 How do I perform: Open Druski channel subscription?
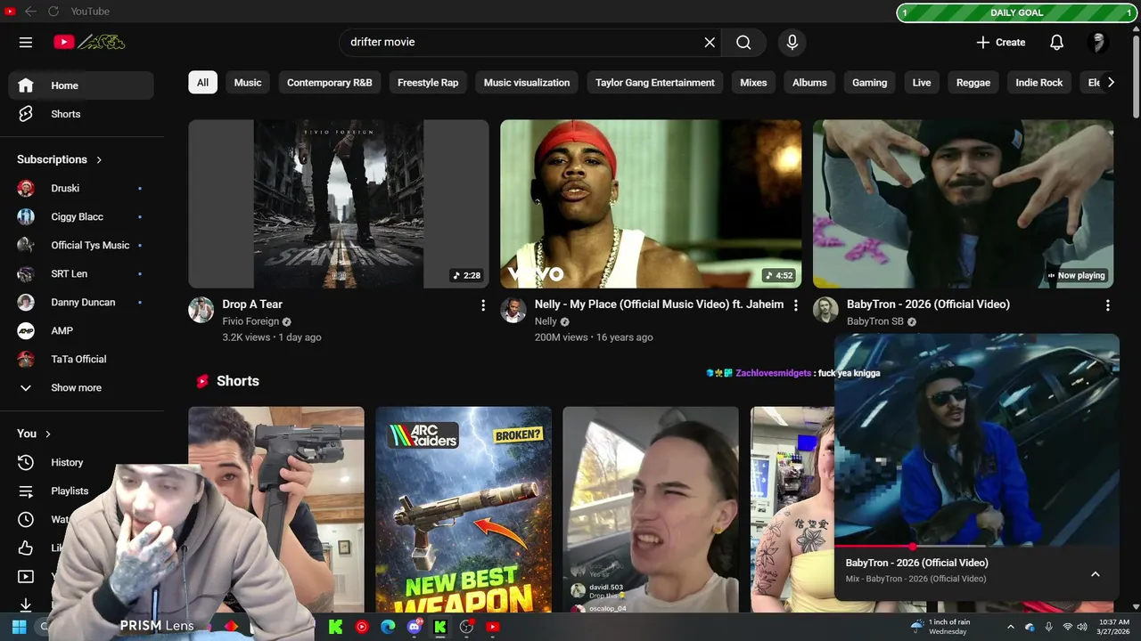81,188
